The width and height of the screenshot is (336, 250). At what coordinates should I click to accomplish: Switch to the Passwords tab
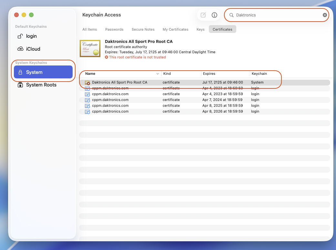pyautogui.click(x=114, y=29)
